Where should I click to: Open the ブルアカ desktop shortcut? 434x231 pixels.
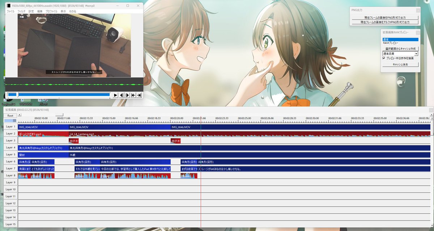[43, 102]
